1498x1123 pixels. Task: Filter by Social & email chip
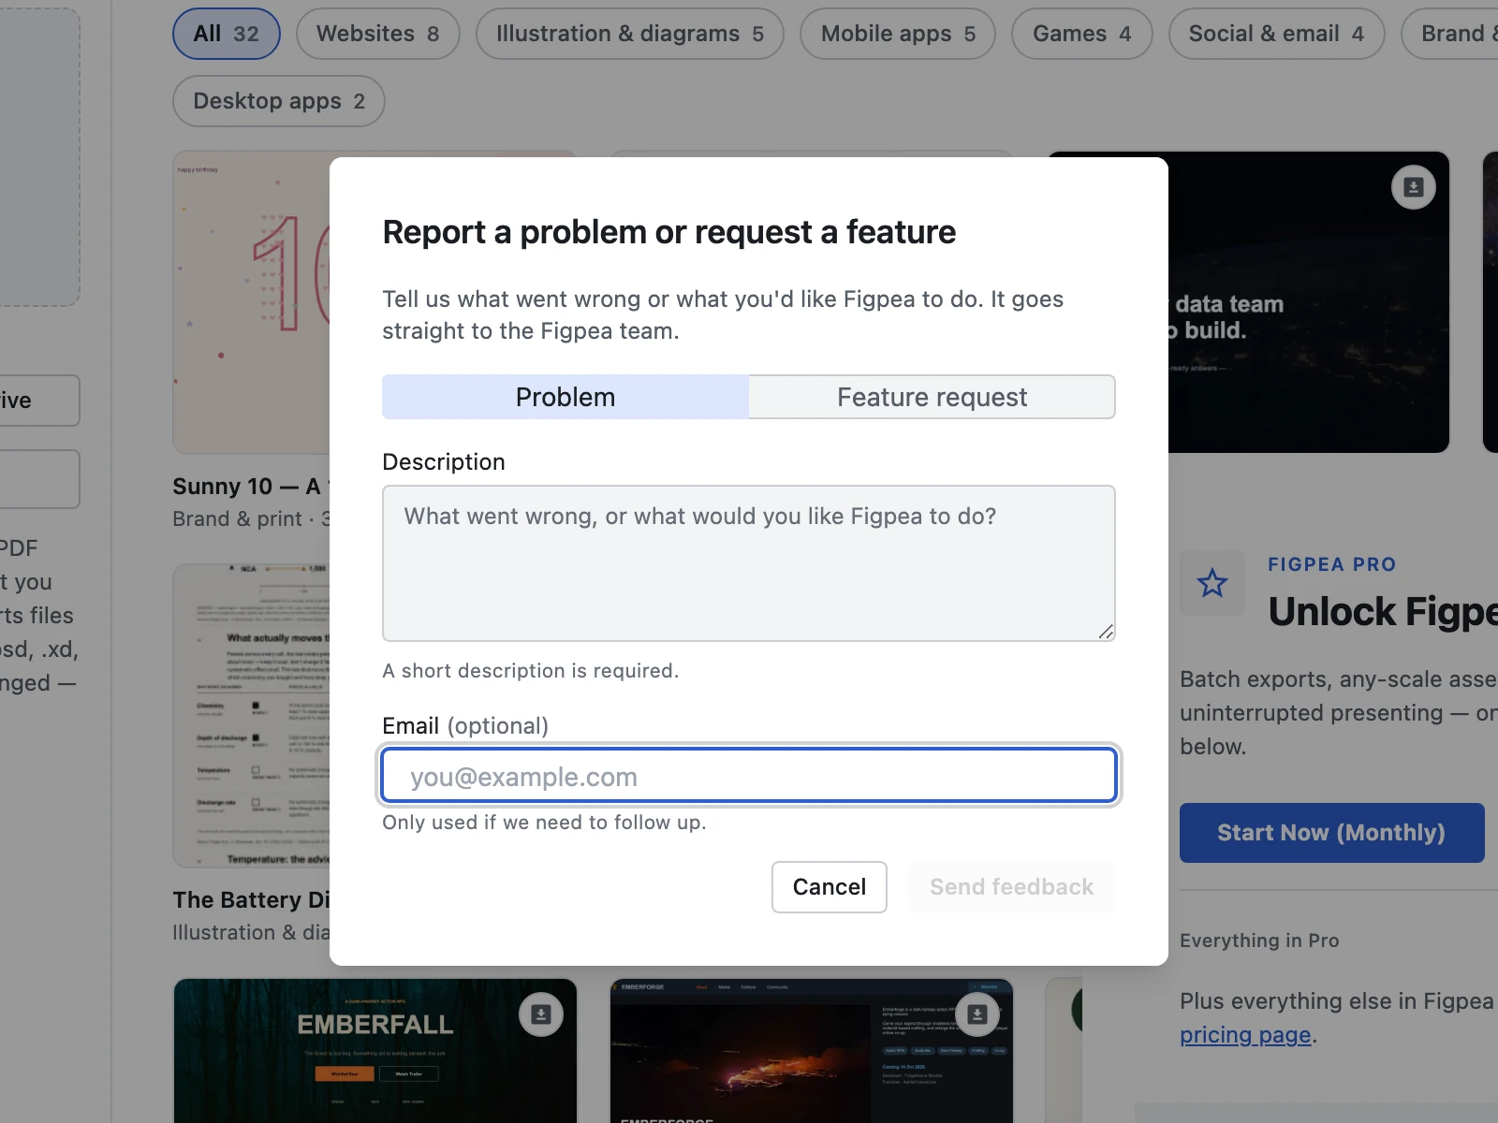tap(1276, 34)
